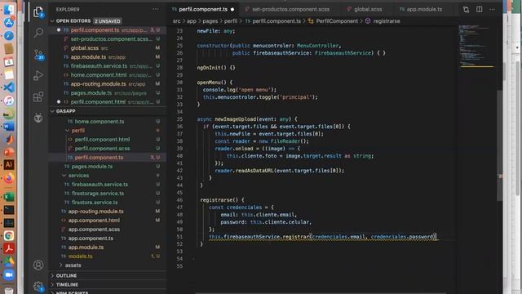Open Acrobat Reader from the dock
Viewport: 522px width, 294px height.
9,248
